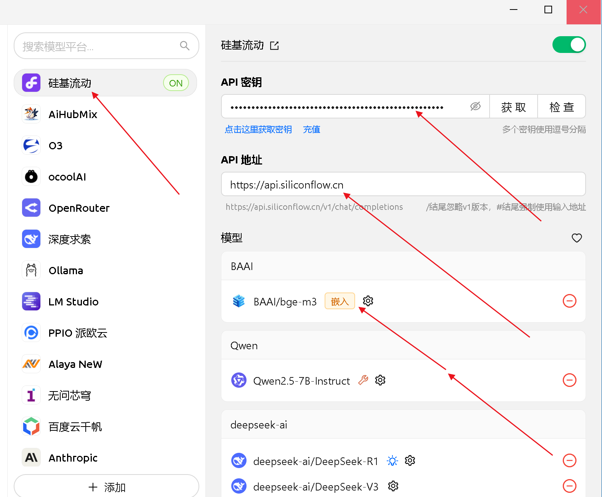Open settings gear for DeepSeek-R1

click(x=410, y=460)
